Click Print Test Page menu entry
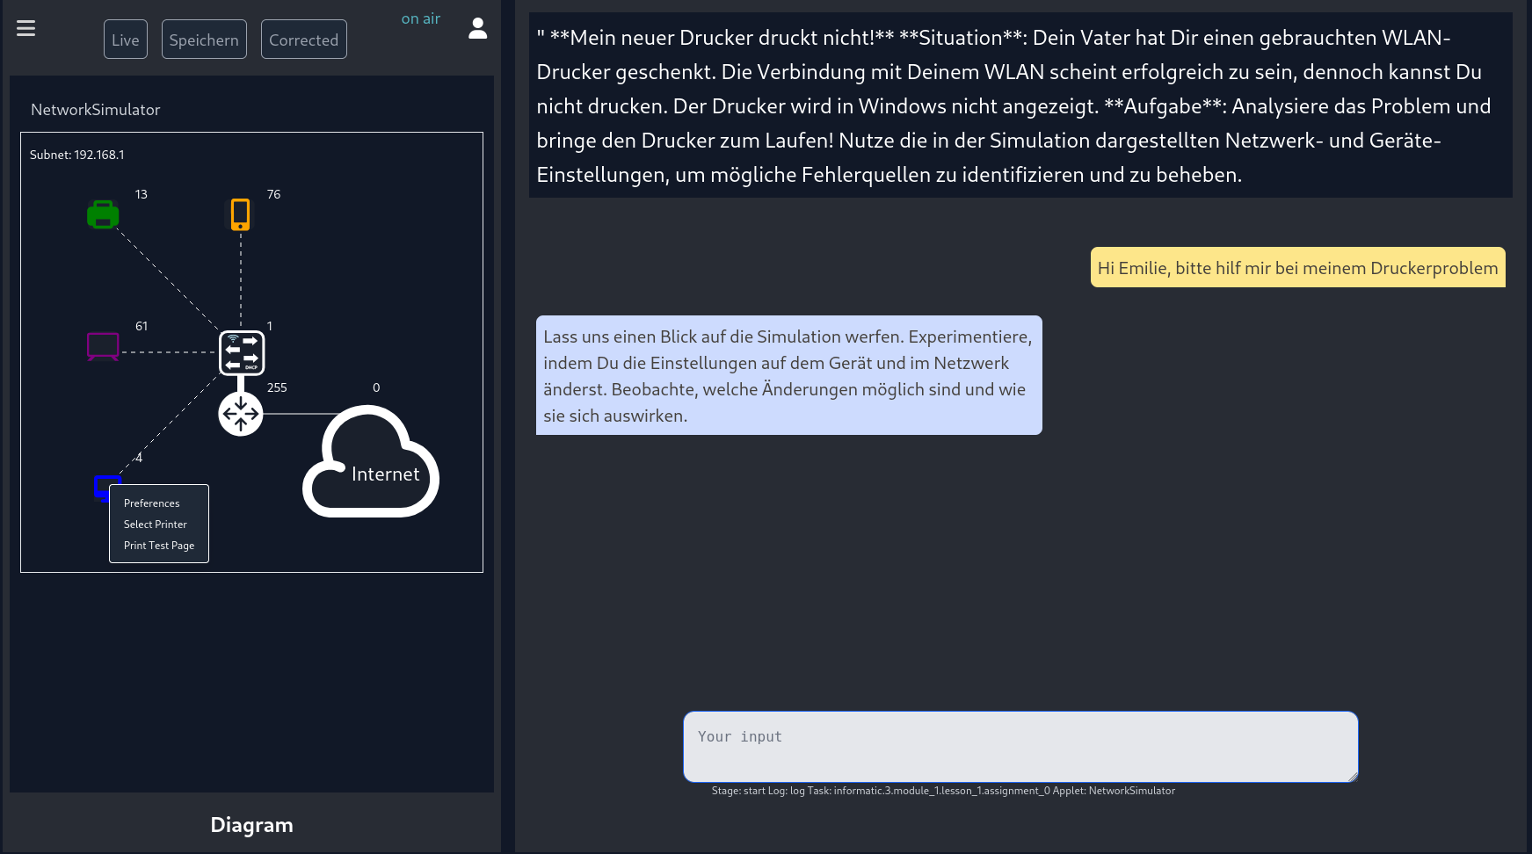 pos(159,546)
